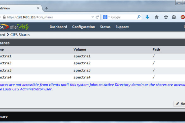Click the Volume column header
The image size is (185, 123).
[x=80, y=50]
